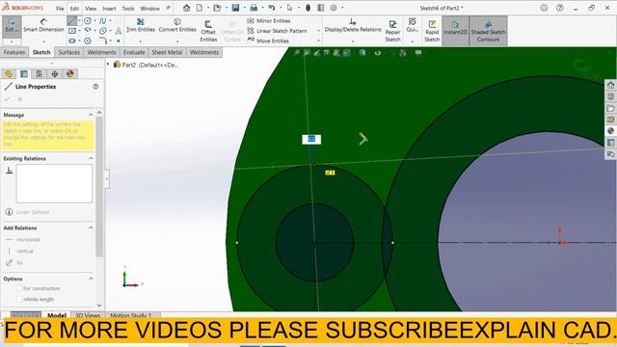Open Smart Dimension dropdown arrow

coord(43,41)
